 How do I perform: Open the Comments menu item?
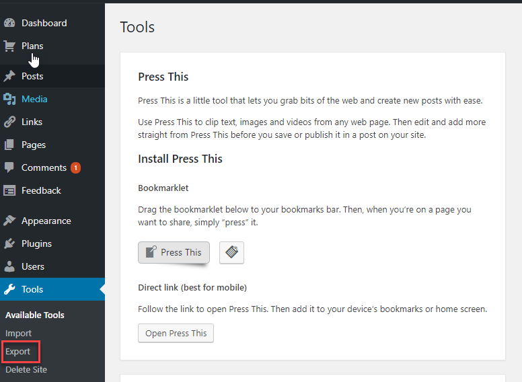(52, 167)
